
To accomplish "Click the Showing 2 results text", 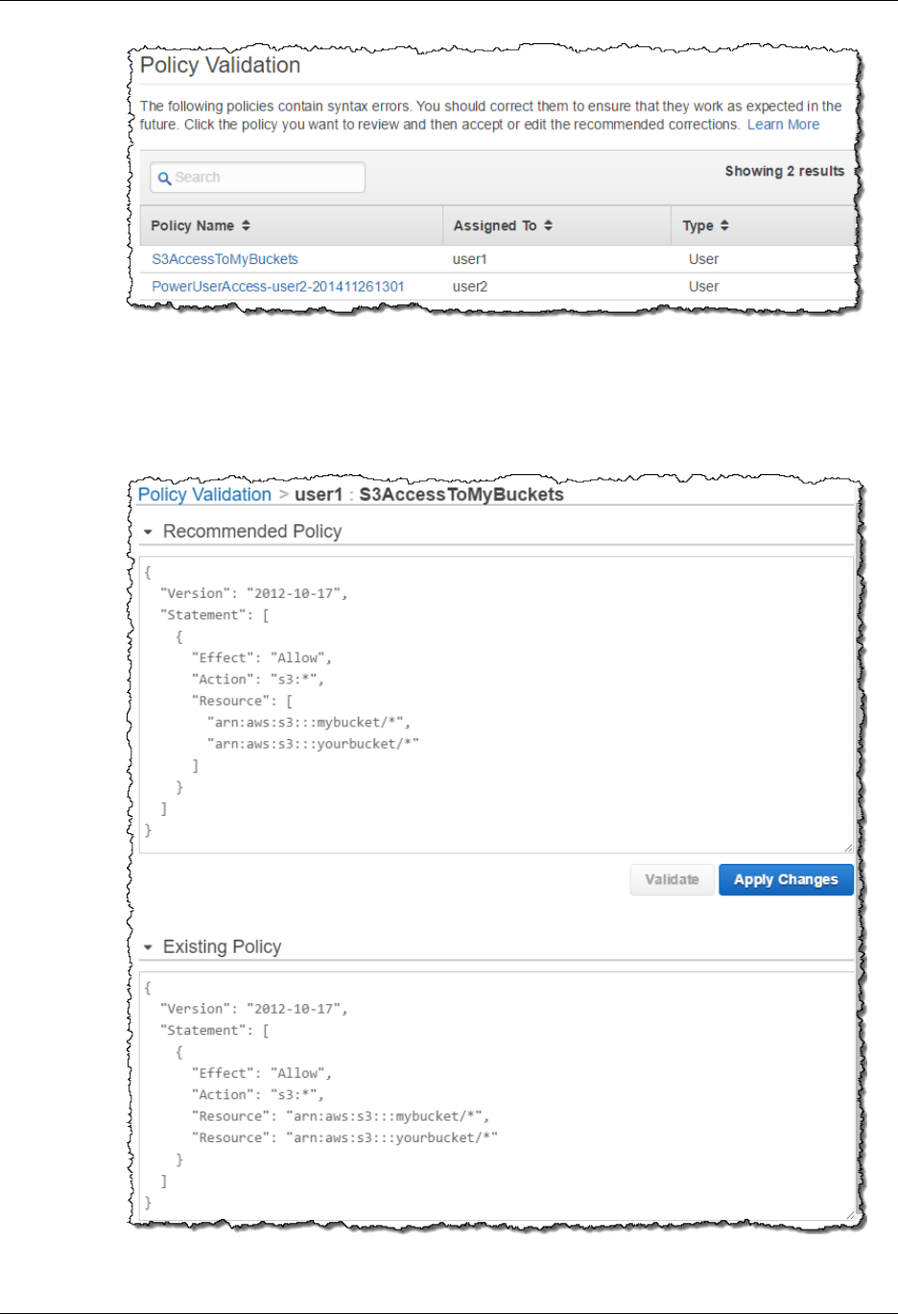I will (x=785, y=171).
